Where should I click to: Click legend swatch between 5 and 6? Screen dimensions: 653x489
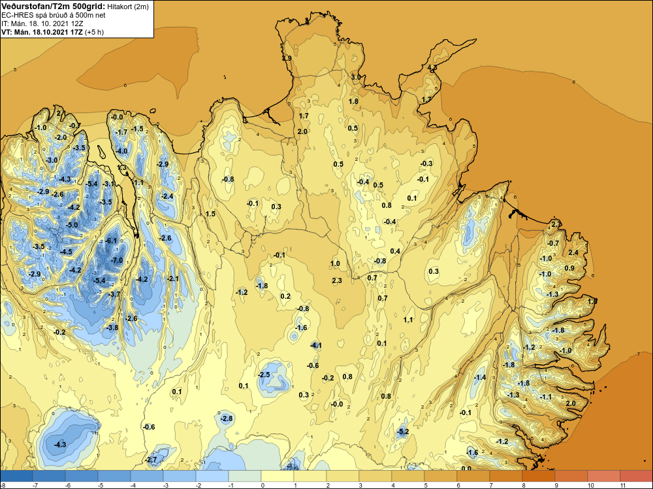(441, 476)
